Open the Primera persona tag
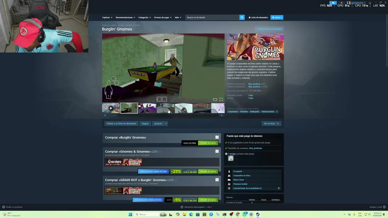388x218 pixels. (268, 112)
